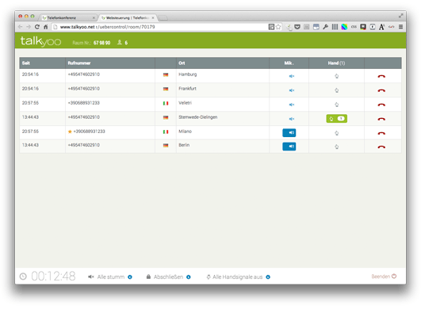Open info icon next to Abschließen

click(189, 277)
